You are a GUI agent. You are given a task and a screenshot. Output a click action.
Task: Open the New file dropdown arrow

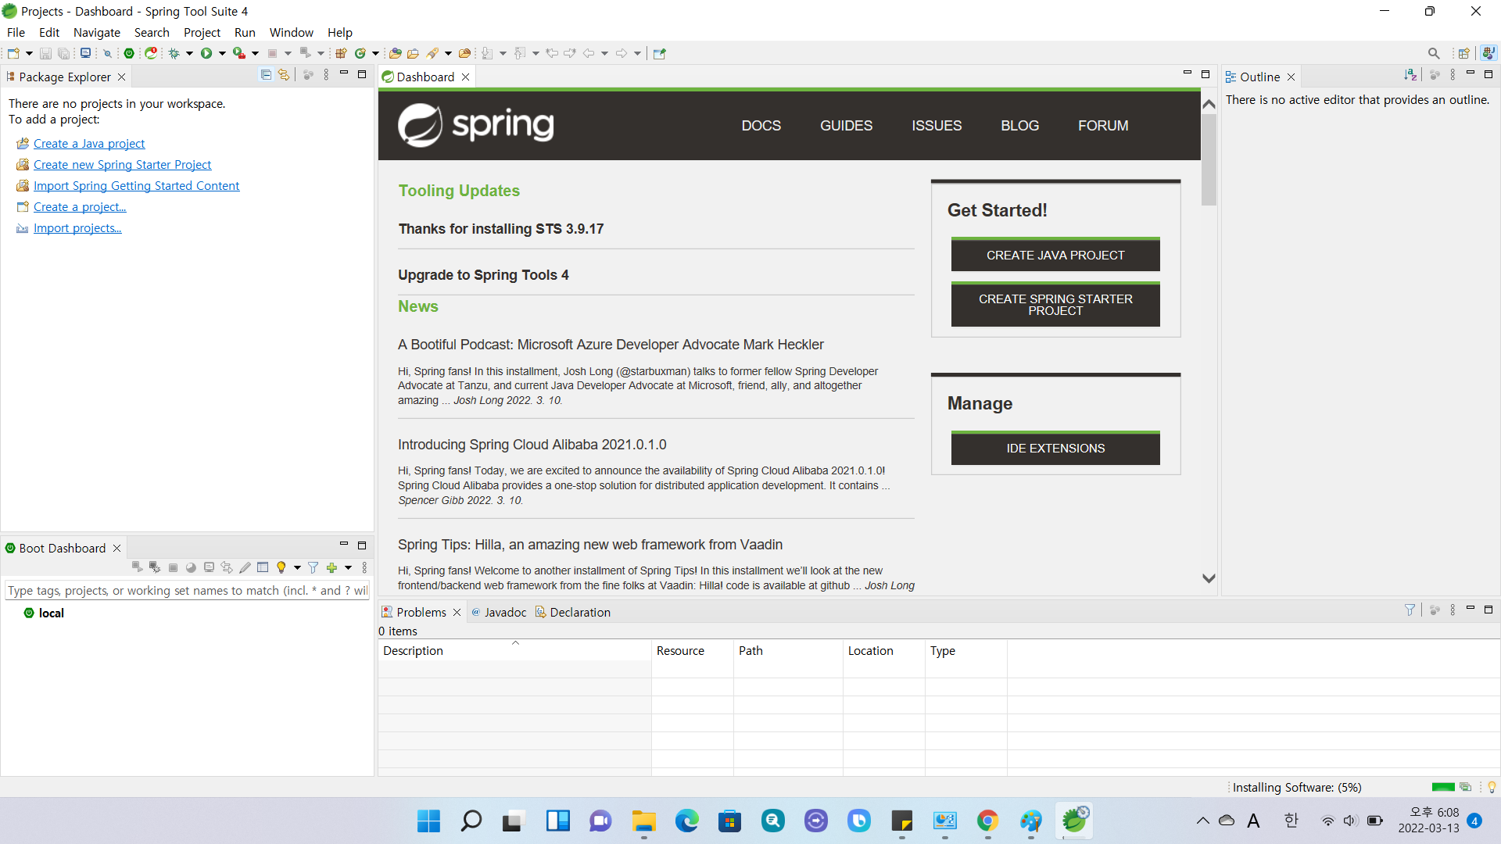click(x=29, y=53)
